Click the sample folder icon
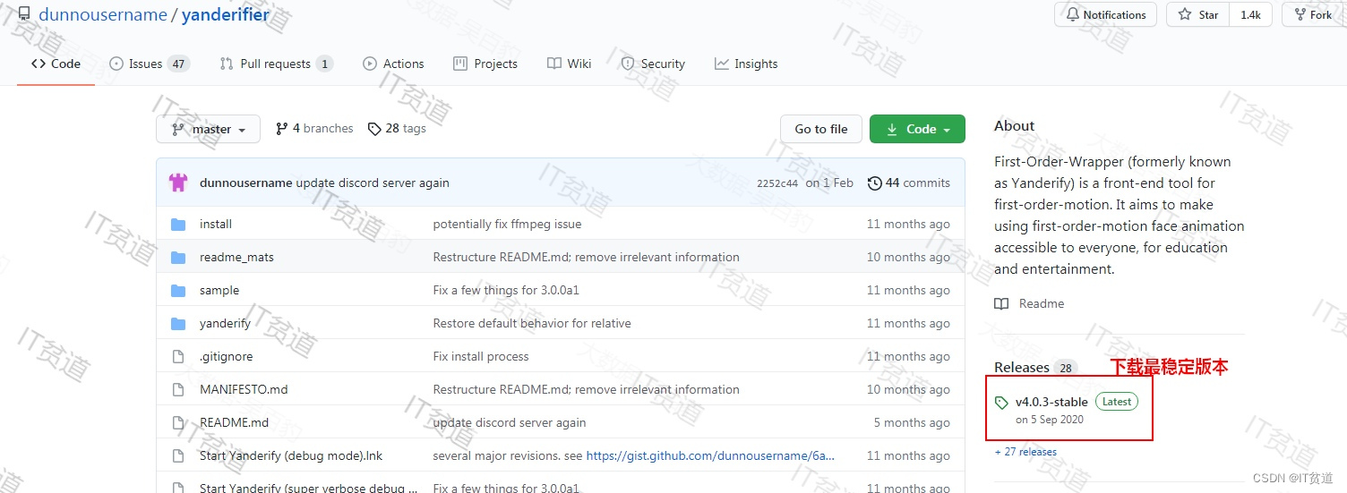The width and height of the screenshot is (1347, 493). tap(178, 290)
